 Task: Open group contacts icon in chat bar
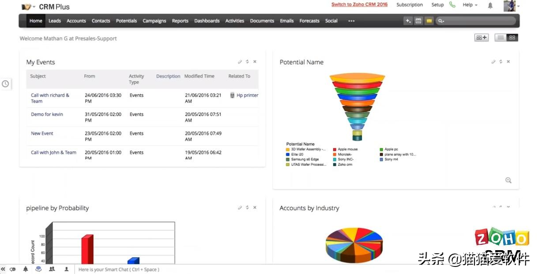point(52,269)
